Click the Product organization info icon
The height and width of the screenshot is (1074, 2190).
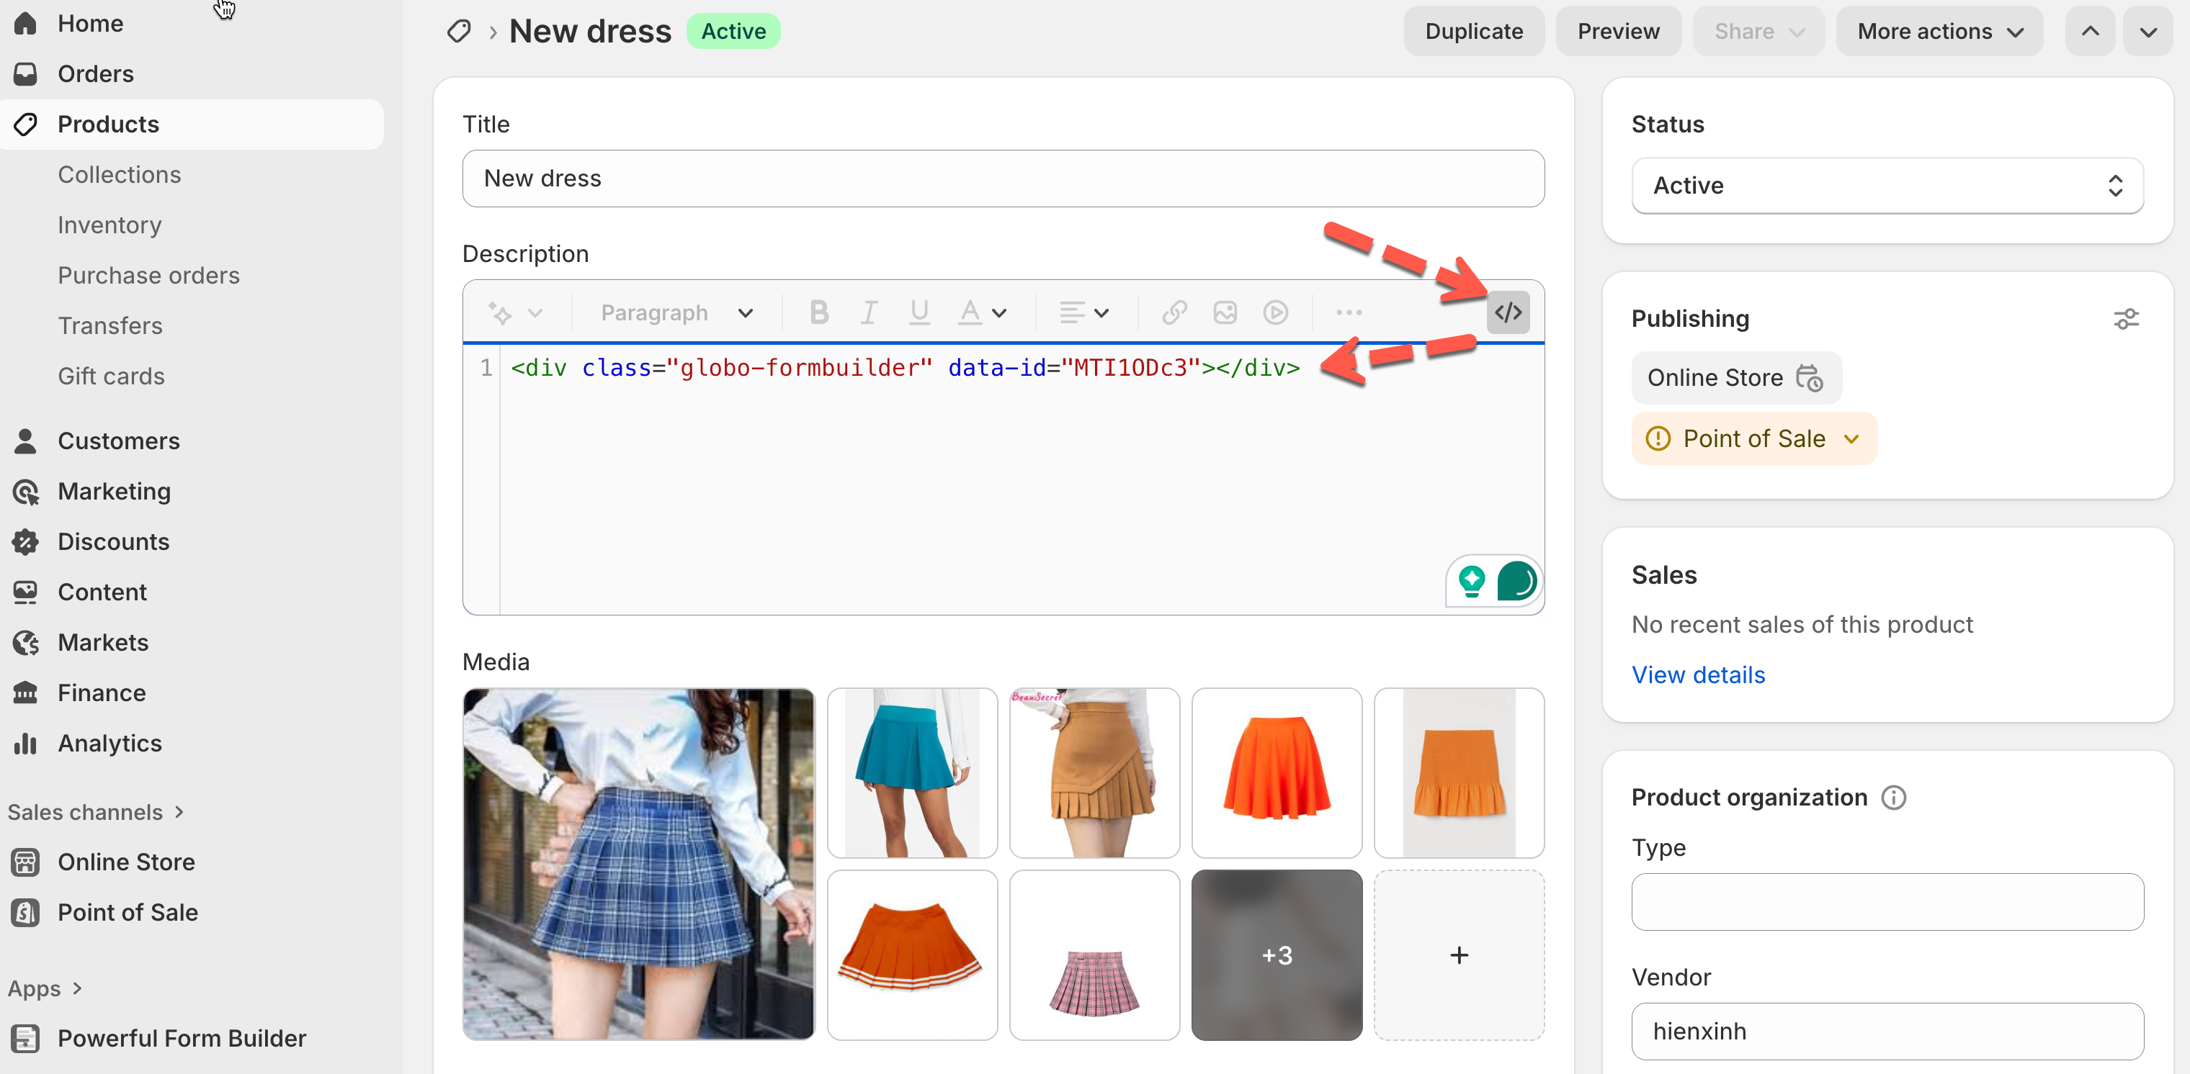point(1893,797)
